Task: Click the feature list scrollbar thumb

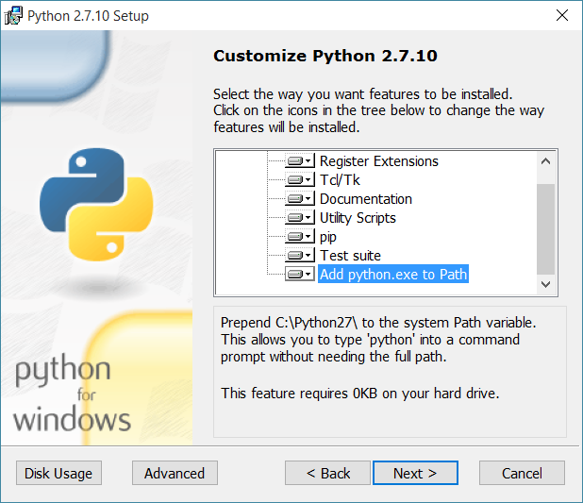Action: click(x=546, y=228)
